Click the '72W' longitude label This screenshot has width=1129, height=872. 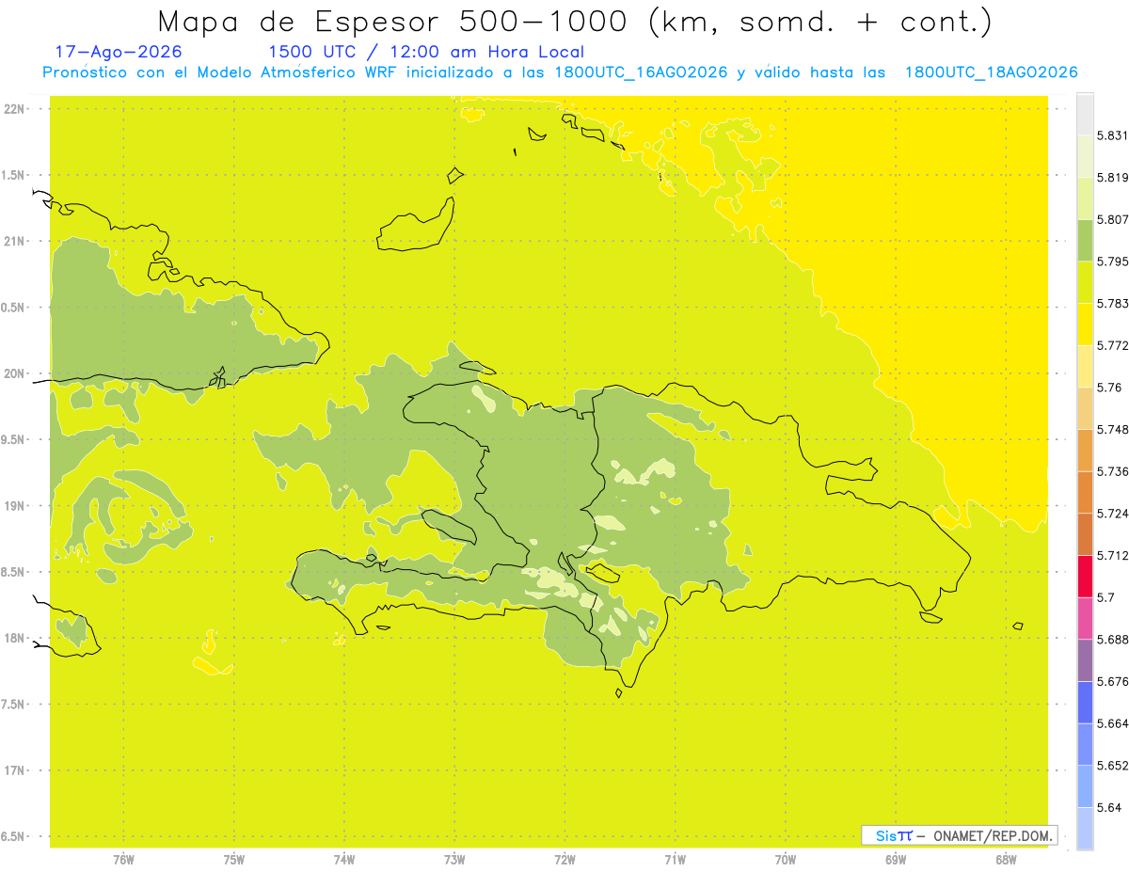pyautogui.click(x=564, y=860)
